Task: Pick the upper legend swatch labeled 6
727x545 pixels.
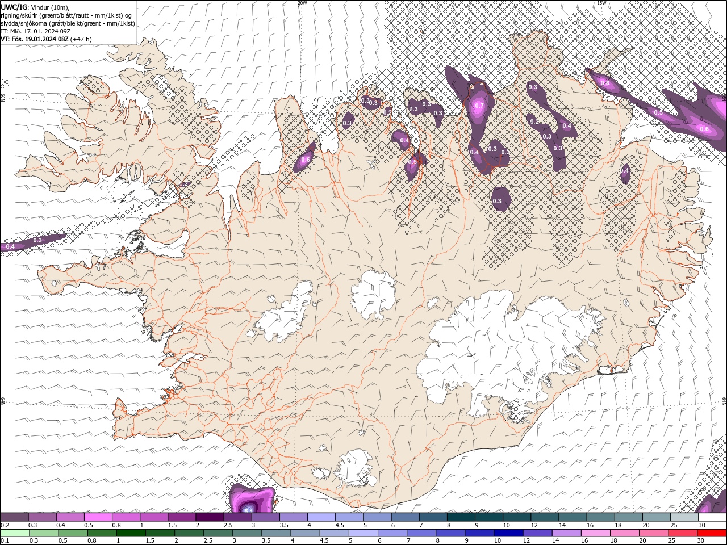Action: pyautogui.click(x=405, y=517)
